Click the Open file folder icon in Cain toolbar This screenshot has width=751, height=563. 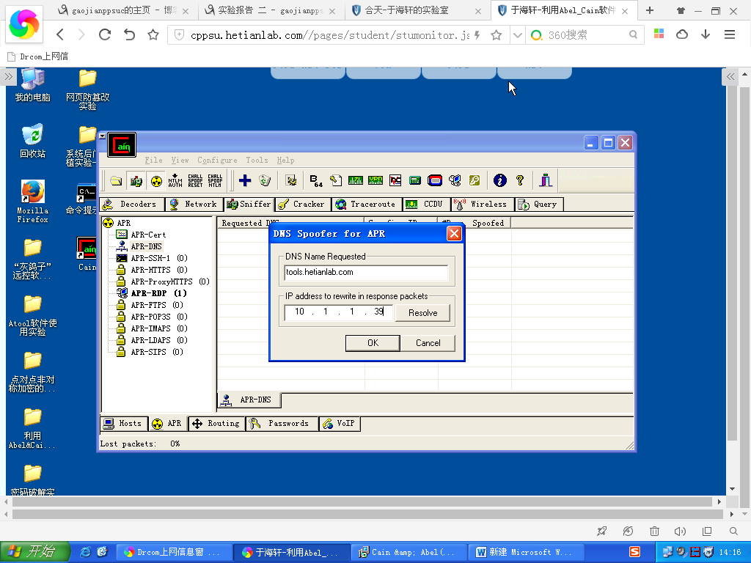click(116, 180)
